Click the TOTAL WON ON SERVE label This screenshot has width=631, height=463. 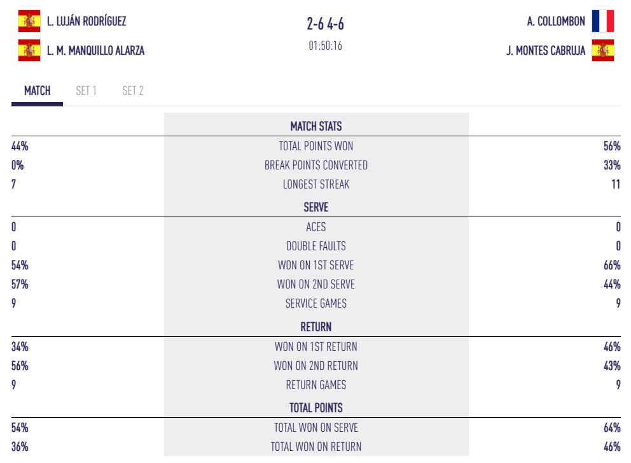click(x=316, y=427)
